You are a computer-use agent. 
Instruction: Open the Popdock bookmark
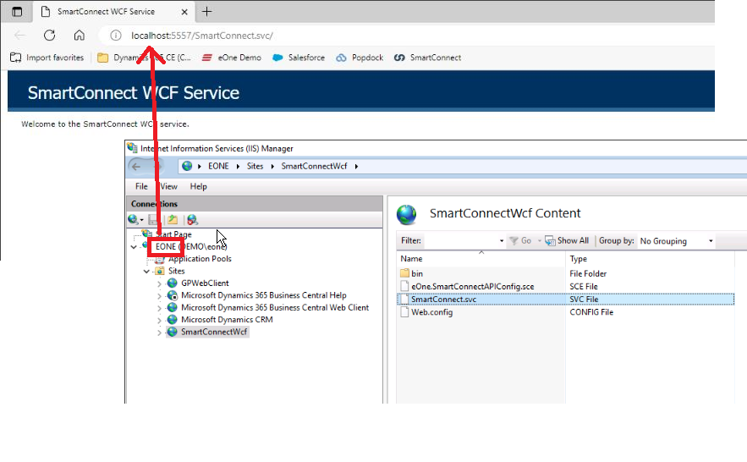(360, 58)
